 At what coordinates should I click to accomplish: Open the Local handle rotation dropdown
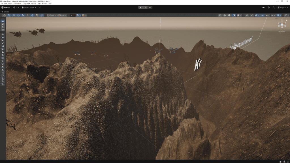62,15
